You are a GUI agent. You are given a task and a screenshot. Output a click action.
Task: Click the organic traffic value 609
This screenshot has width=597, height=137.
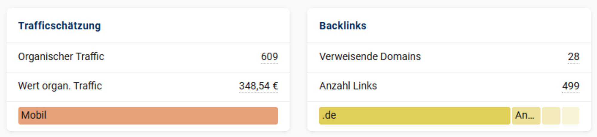269,57
